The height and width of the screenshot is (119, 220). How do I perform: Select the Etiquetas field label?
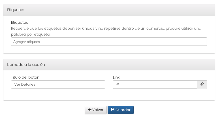point(20,23)
